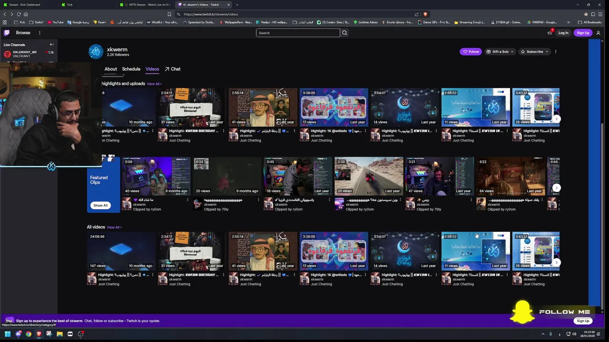Click the browser back arrow
This screenshot has width=609, height=342.
click(5, 14)
